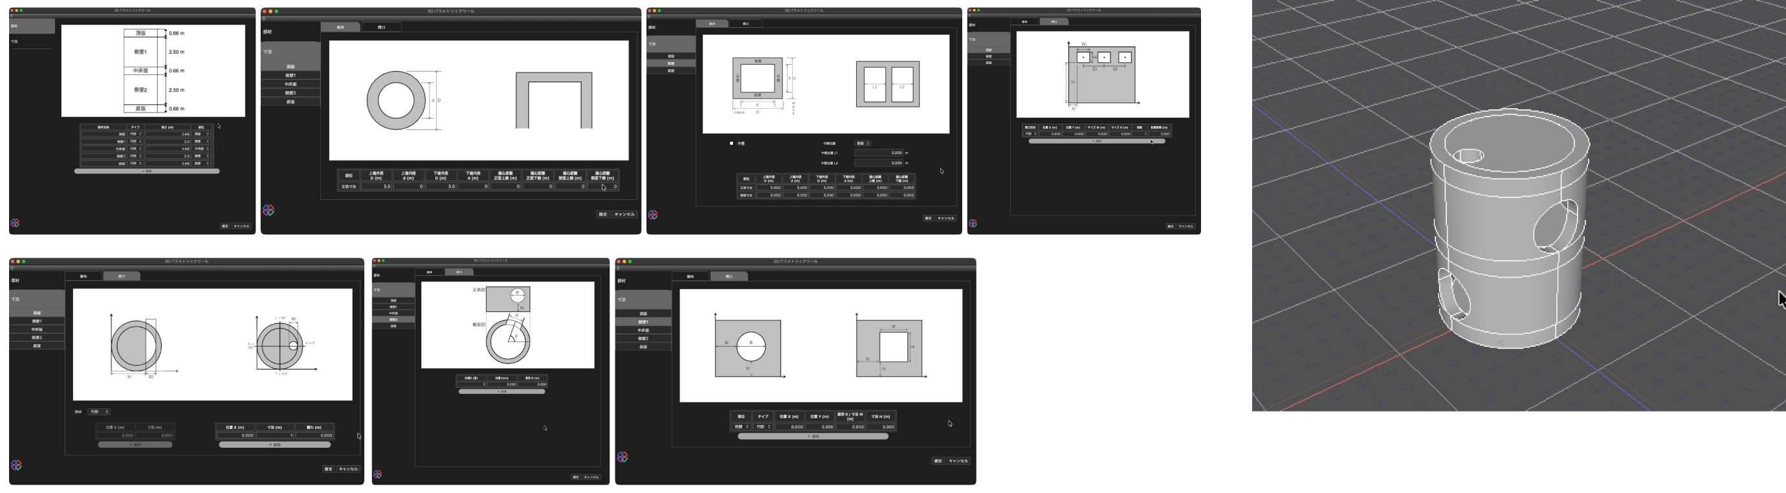This screenshot has width=1786, height=493.
Task: Open the 中壁位置 dropdown showing 前後
Action: click(863, 144)
